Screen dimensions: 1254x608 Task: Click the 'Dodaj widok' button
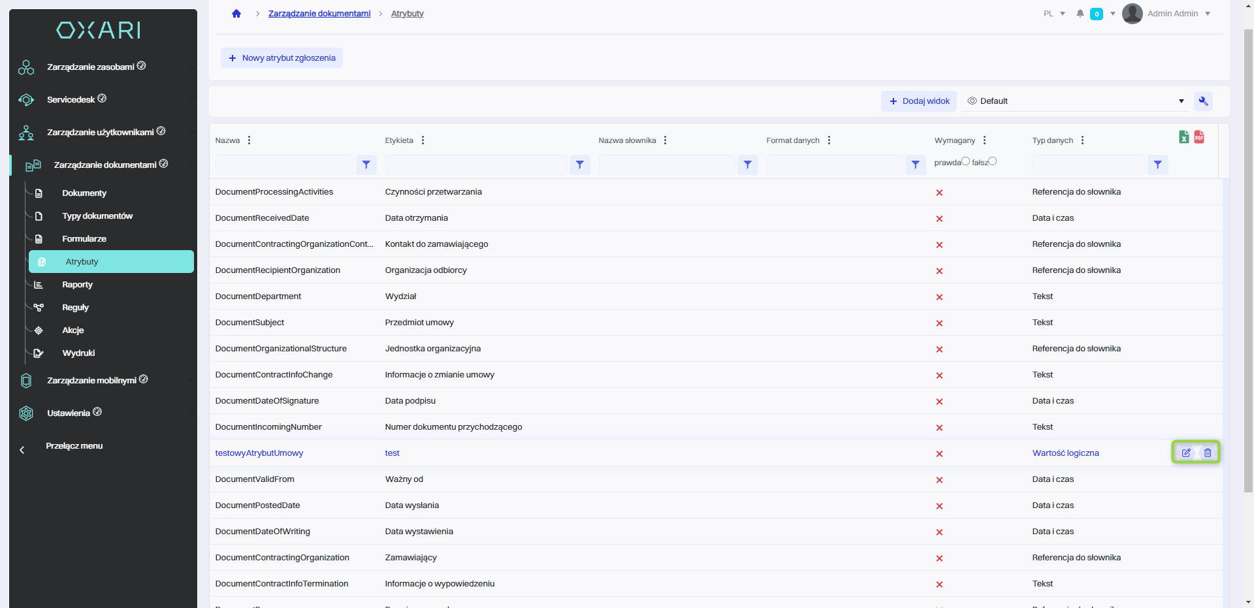[x=919, y=101]
